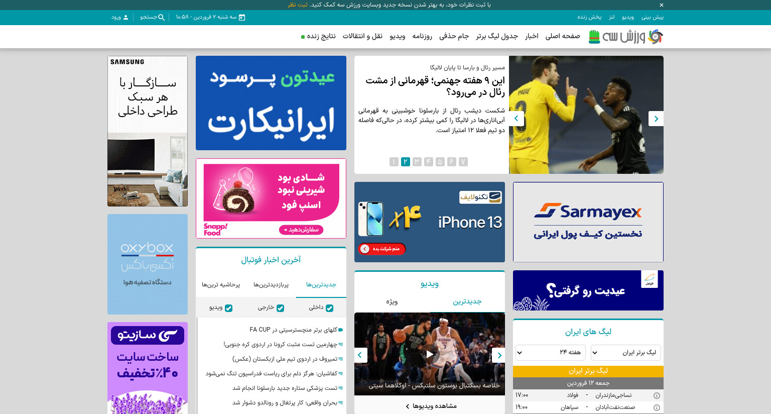The width and height of the screenshot is (771, 414).
Task: Open the Samsung TV advertisement
Action: coord(148,131)
